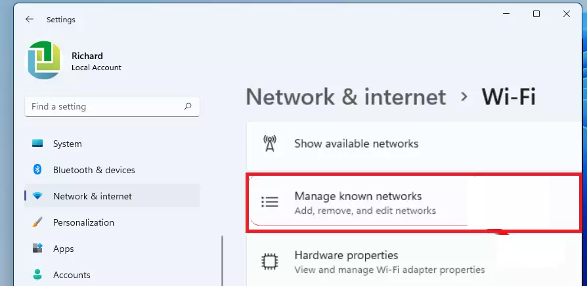Click the antenna icon for available networks
The width and height of the screenshot is (587, 286).
pyautogui.click(x=270, y=144)
